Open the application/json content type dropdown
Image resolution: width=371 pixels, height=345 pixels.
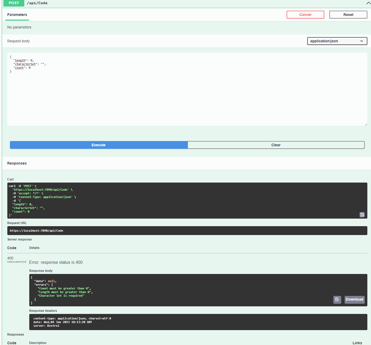tap(337, 41)
